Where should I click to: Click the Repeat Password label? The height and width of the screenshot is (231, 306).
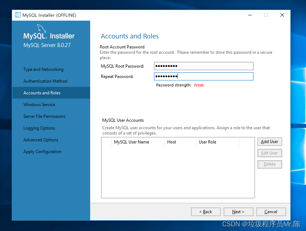[117, 77]
